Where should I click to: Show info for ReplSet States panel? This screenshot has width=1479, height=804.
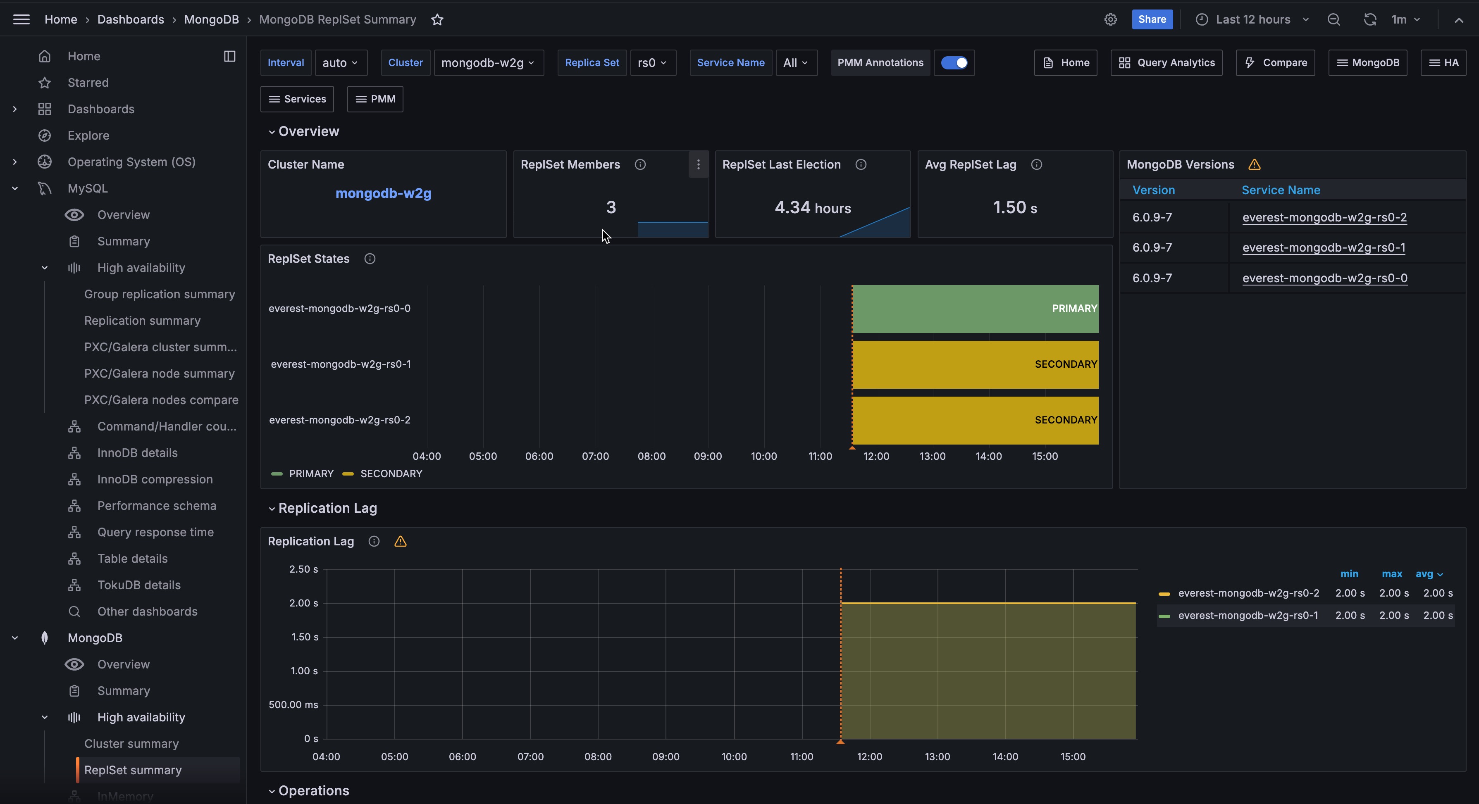click(x=370, y=259)
